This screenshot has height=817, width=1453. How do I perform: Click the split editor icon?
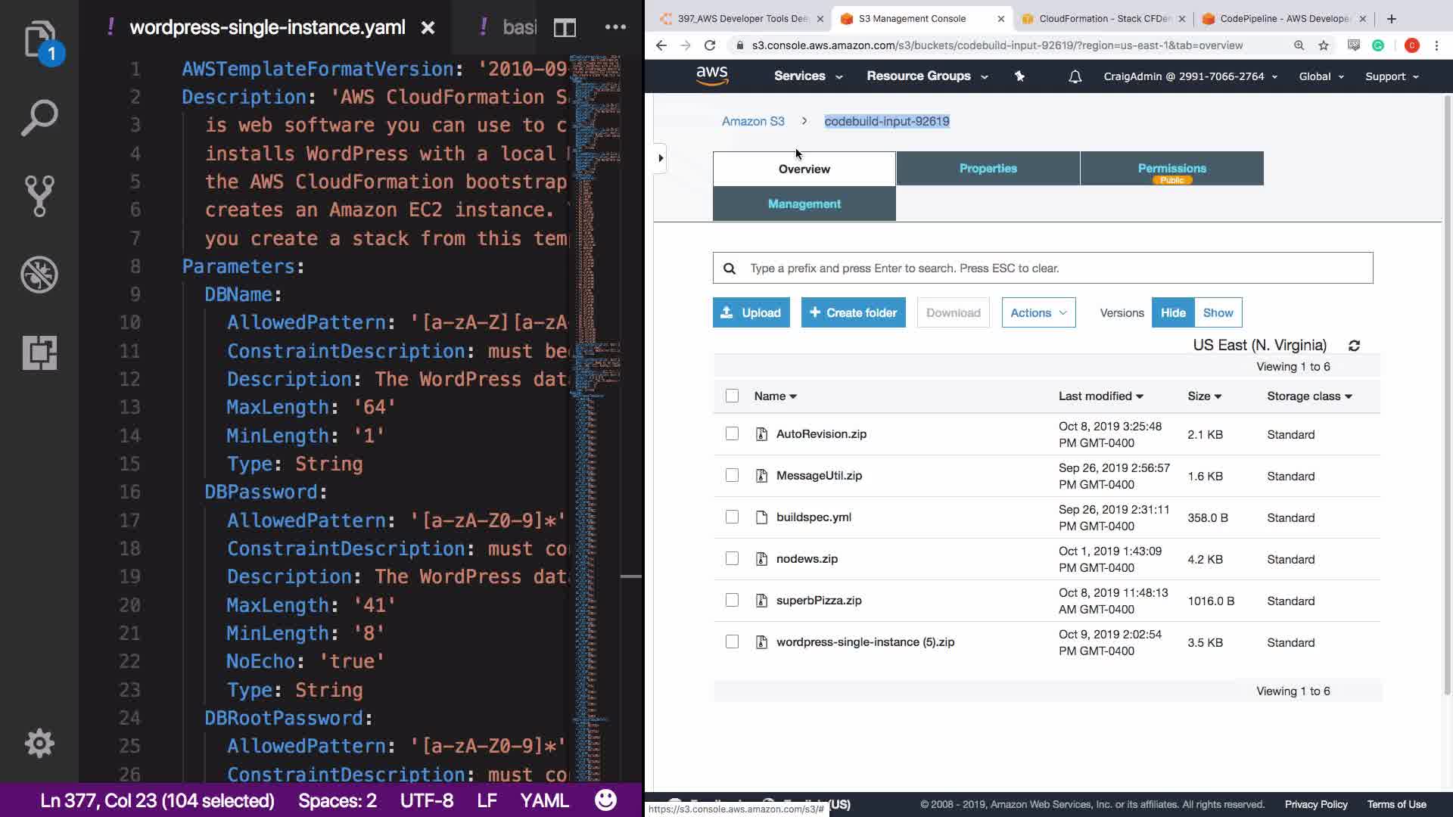(x=565, y=28)
